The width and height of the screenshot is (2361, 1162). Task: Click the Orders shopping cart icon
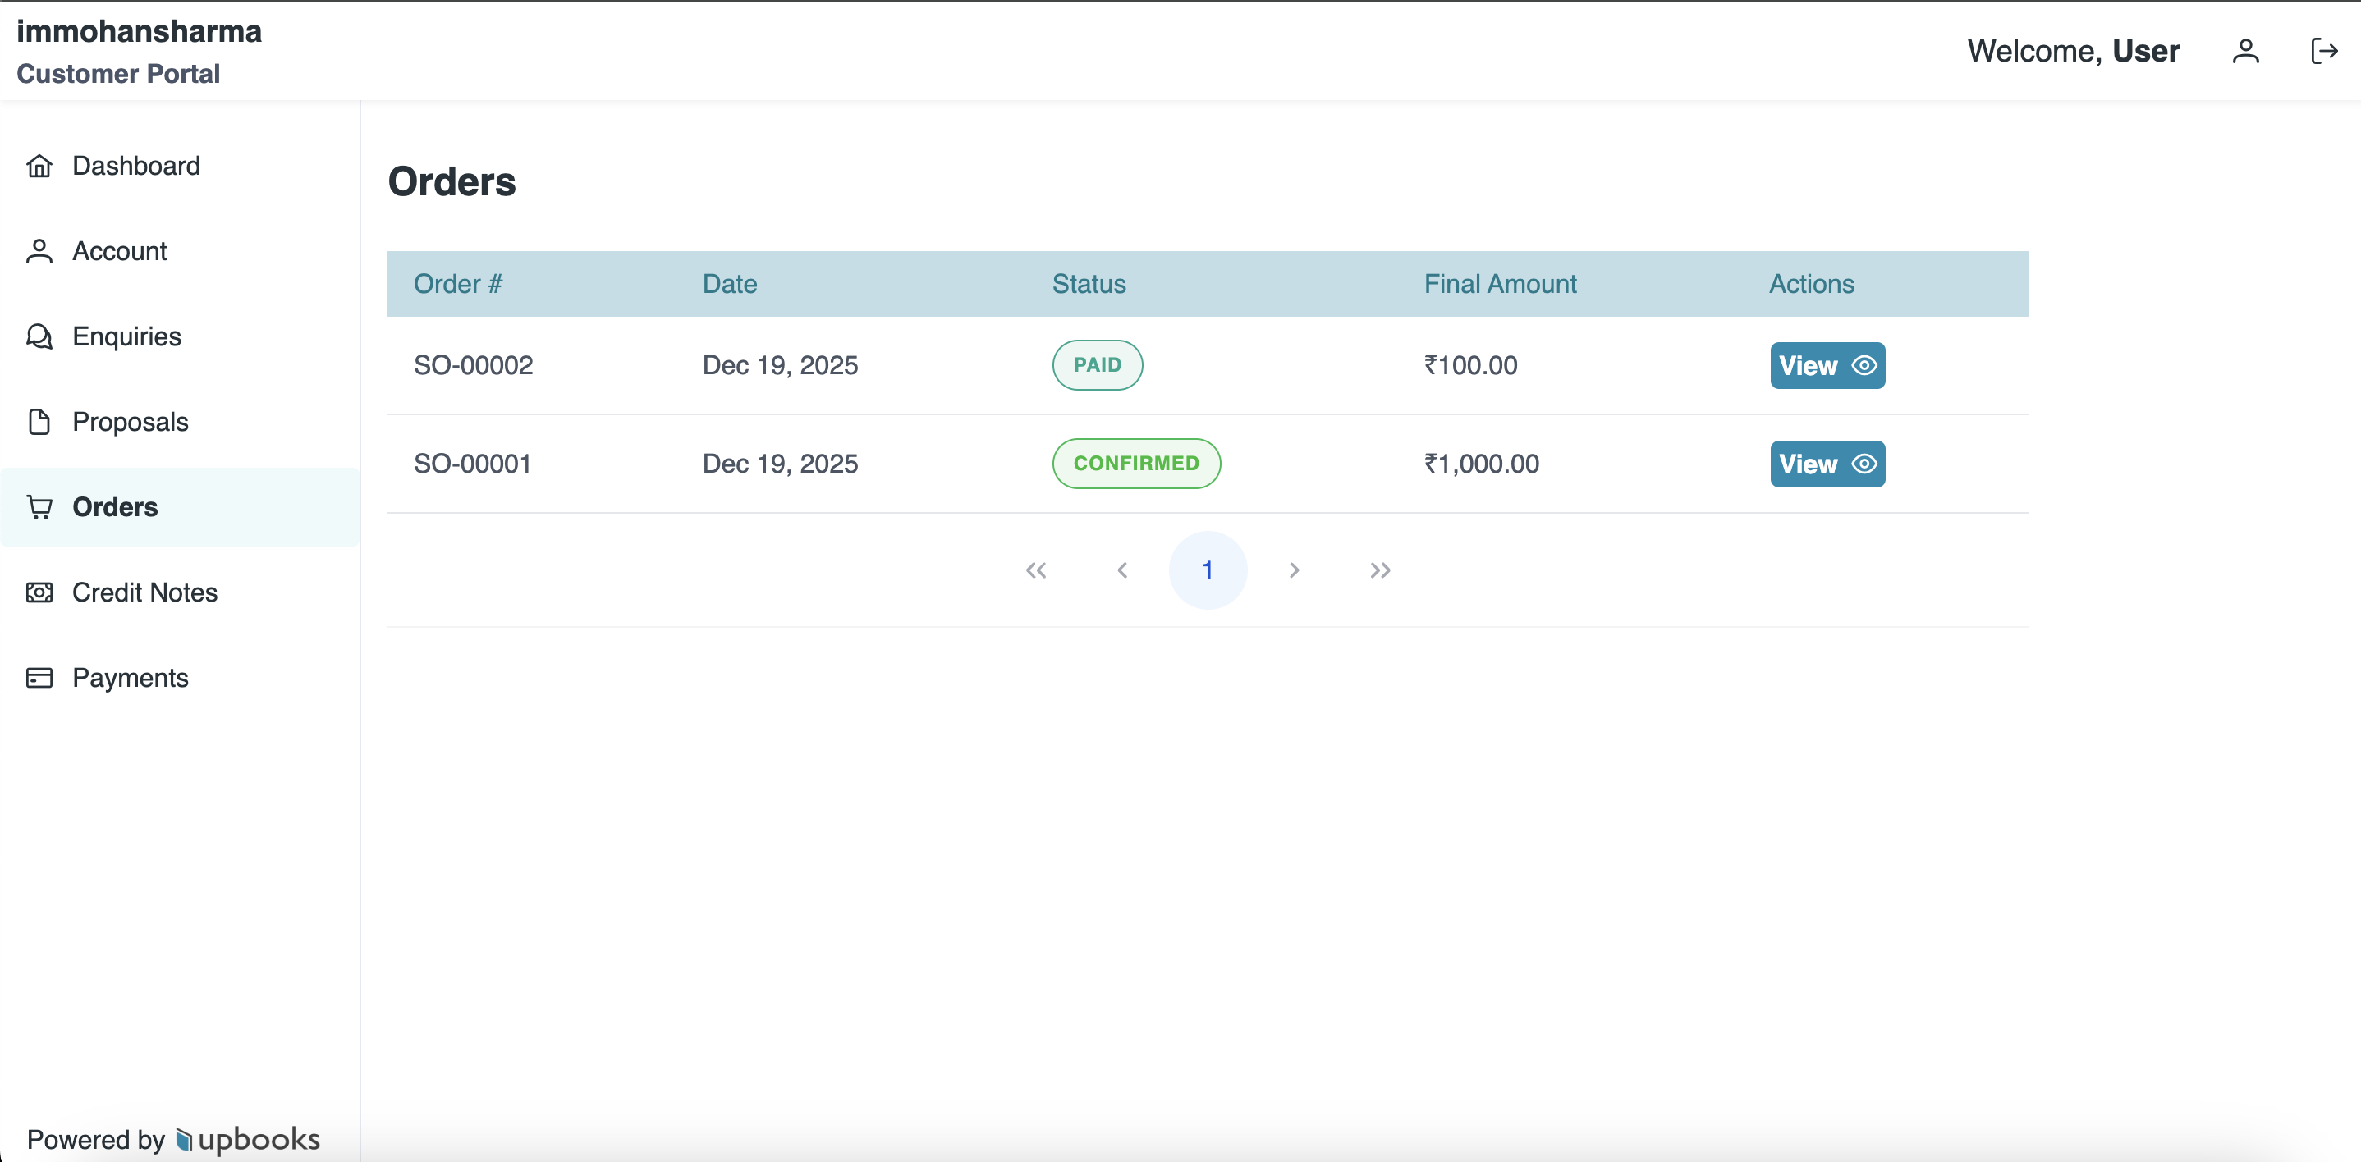(x=39, y=507)
